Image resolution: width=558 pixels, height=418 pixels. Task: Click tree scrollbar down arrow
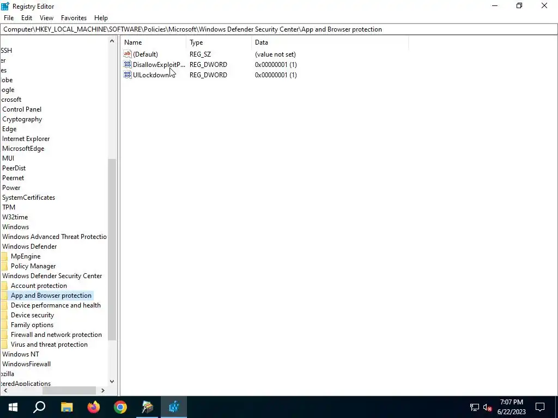pyautogui.click(x=112, y=382)
